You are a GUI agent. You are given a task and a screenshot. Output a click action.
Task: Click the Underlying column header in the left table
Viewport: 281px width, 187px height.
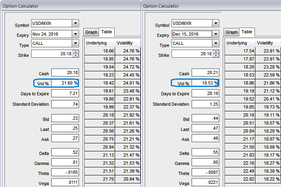pyautogui.click(x=99, y=43)
